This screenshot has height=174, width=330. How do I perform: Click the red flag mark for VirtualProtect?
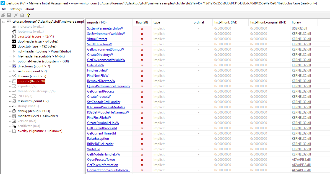[142, 39]
